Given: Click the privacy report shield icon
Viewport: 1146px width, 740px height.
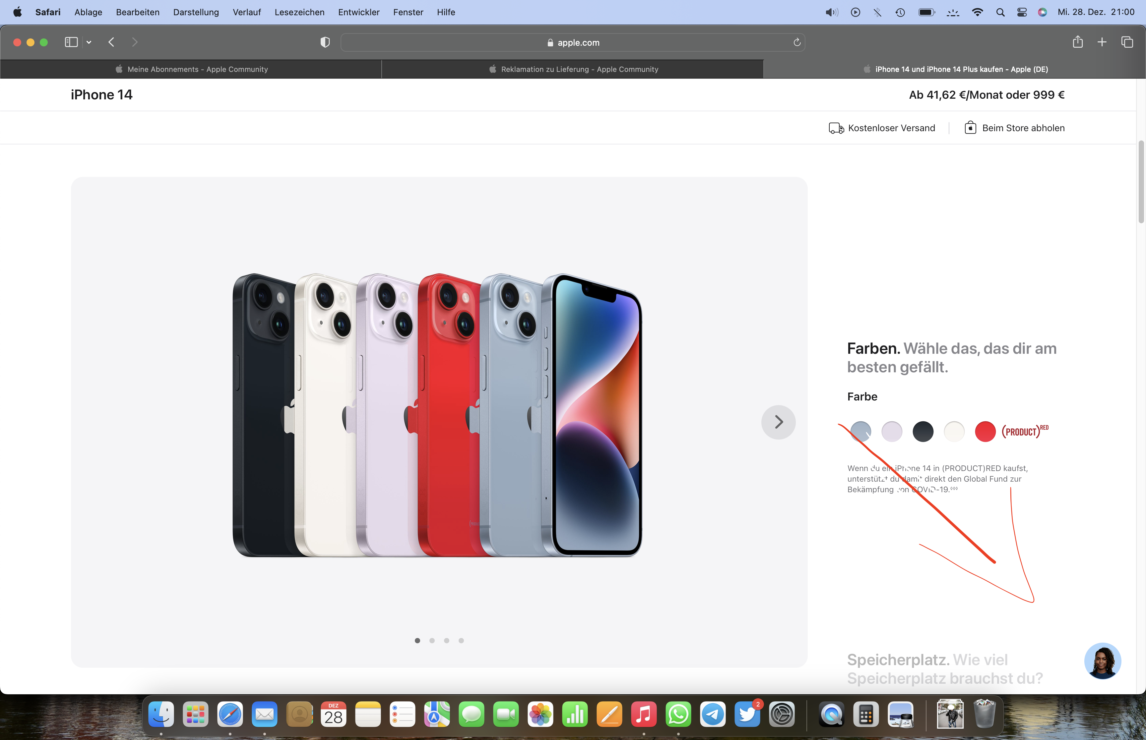Looking at the screenshot, I should click(x=325, y=42).
